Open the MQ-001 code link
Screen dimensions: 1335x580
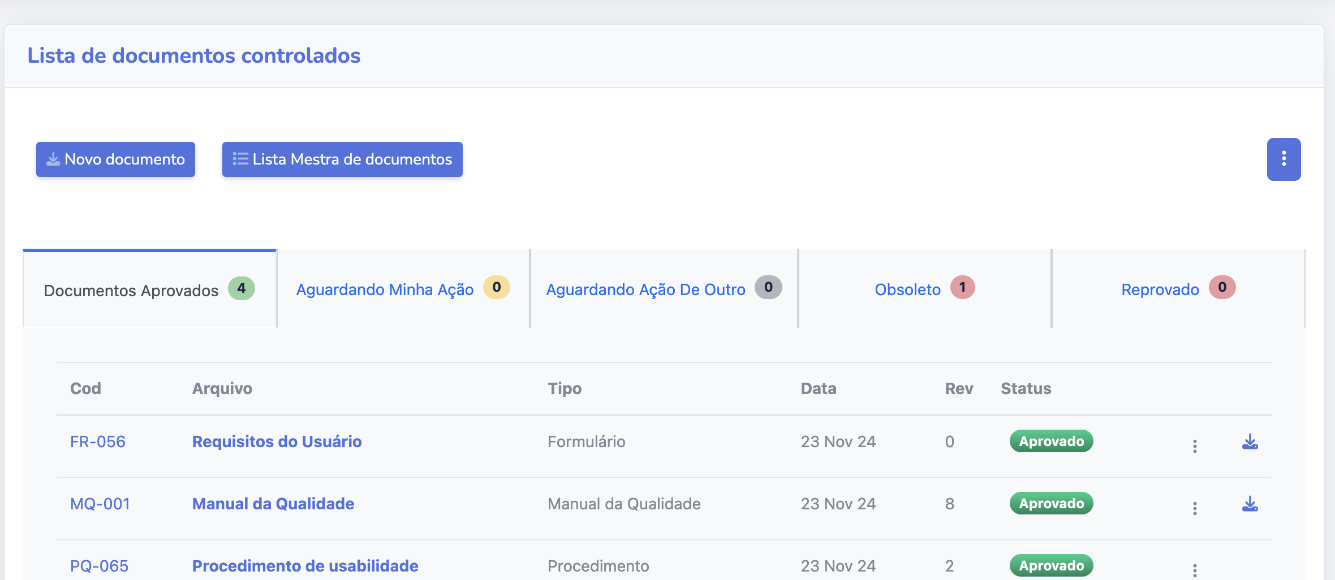pos(100,504)
